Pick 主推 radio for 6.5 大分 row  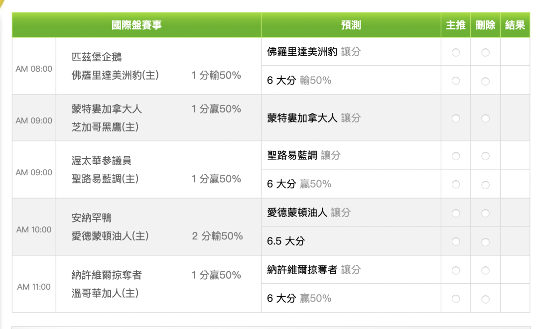456,241
